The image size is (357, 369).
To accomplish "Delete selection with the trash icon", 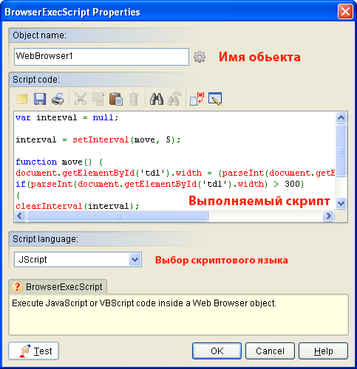I will [134, 99].
